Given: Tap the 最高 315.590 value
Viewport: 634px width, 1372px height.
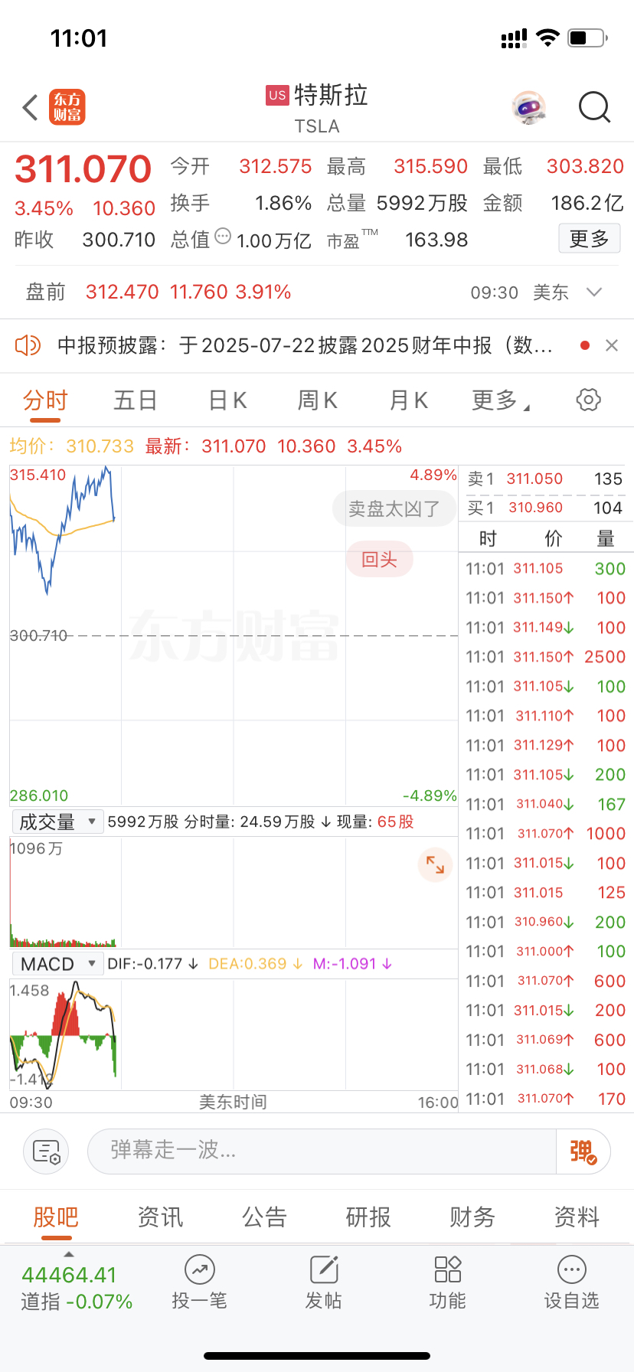Looking at the screenshot, I should (x=430, y=166).
